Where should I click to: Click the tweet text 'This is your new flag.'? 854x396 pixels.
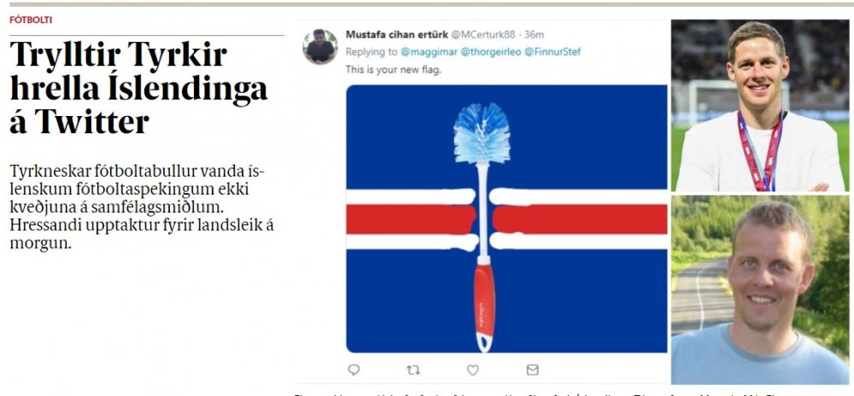(386, 70)
